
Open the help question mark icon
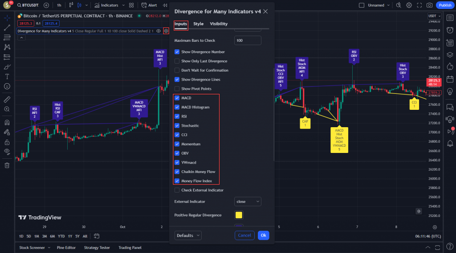coord(450,246)
